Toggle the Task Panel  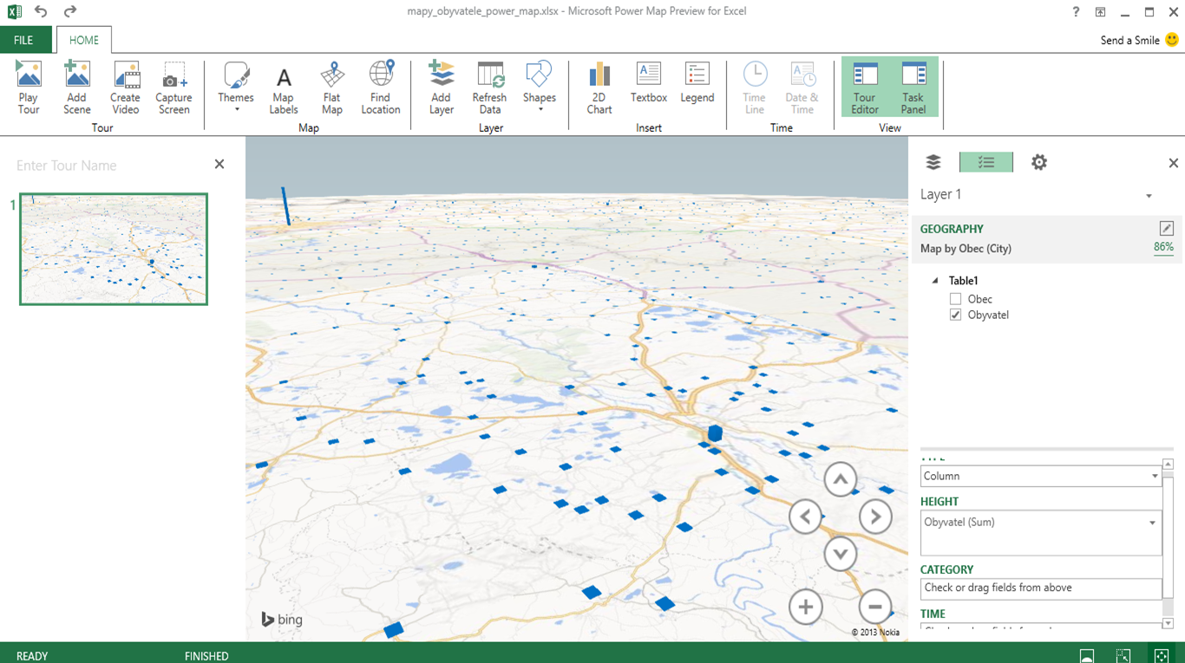click(x=913, y=88)
